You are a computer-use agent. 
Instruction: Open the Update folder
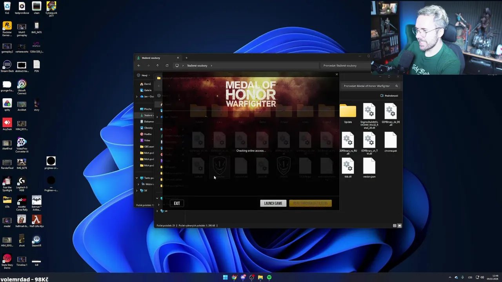tap(348, 114)
